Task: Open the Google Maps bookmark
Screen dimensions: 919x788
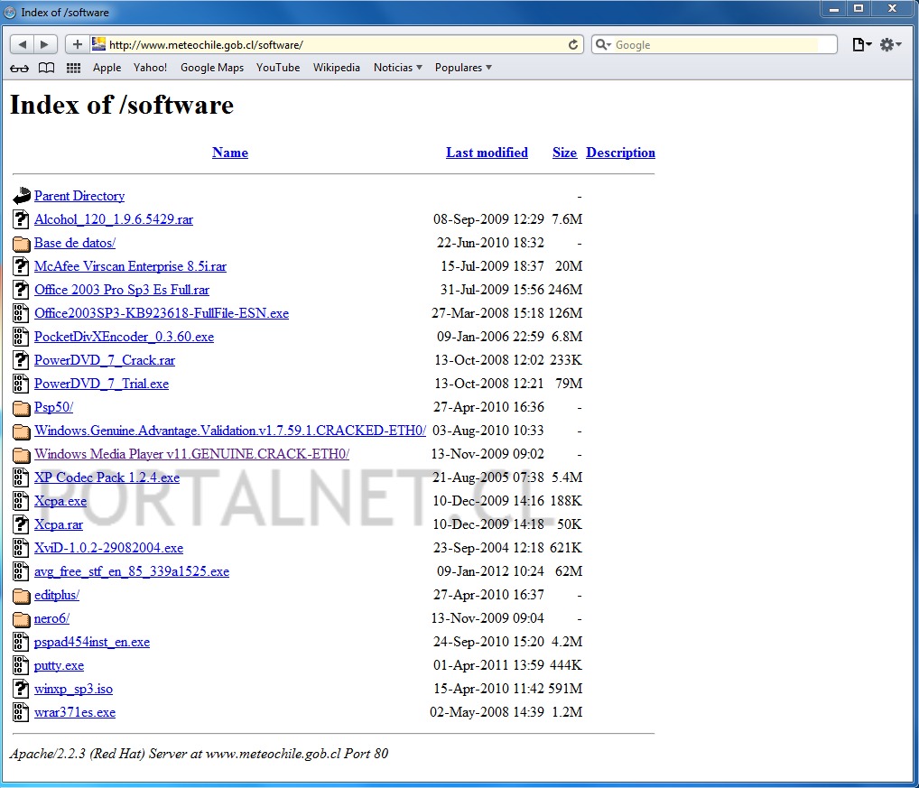Action: pos(211,68)
